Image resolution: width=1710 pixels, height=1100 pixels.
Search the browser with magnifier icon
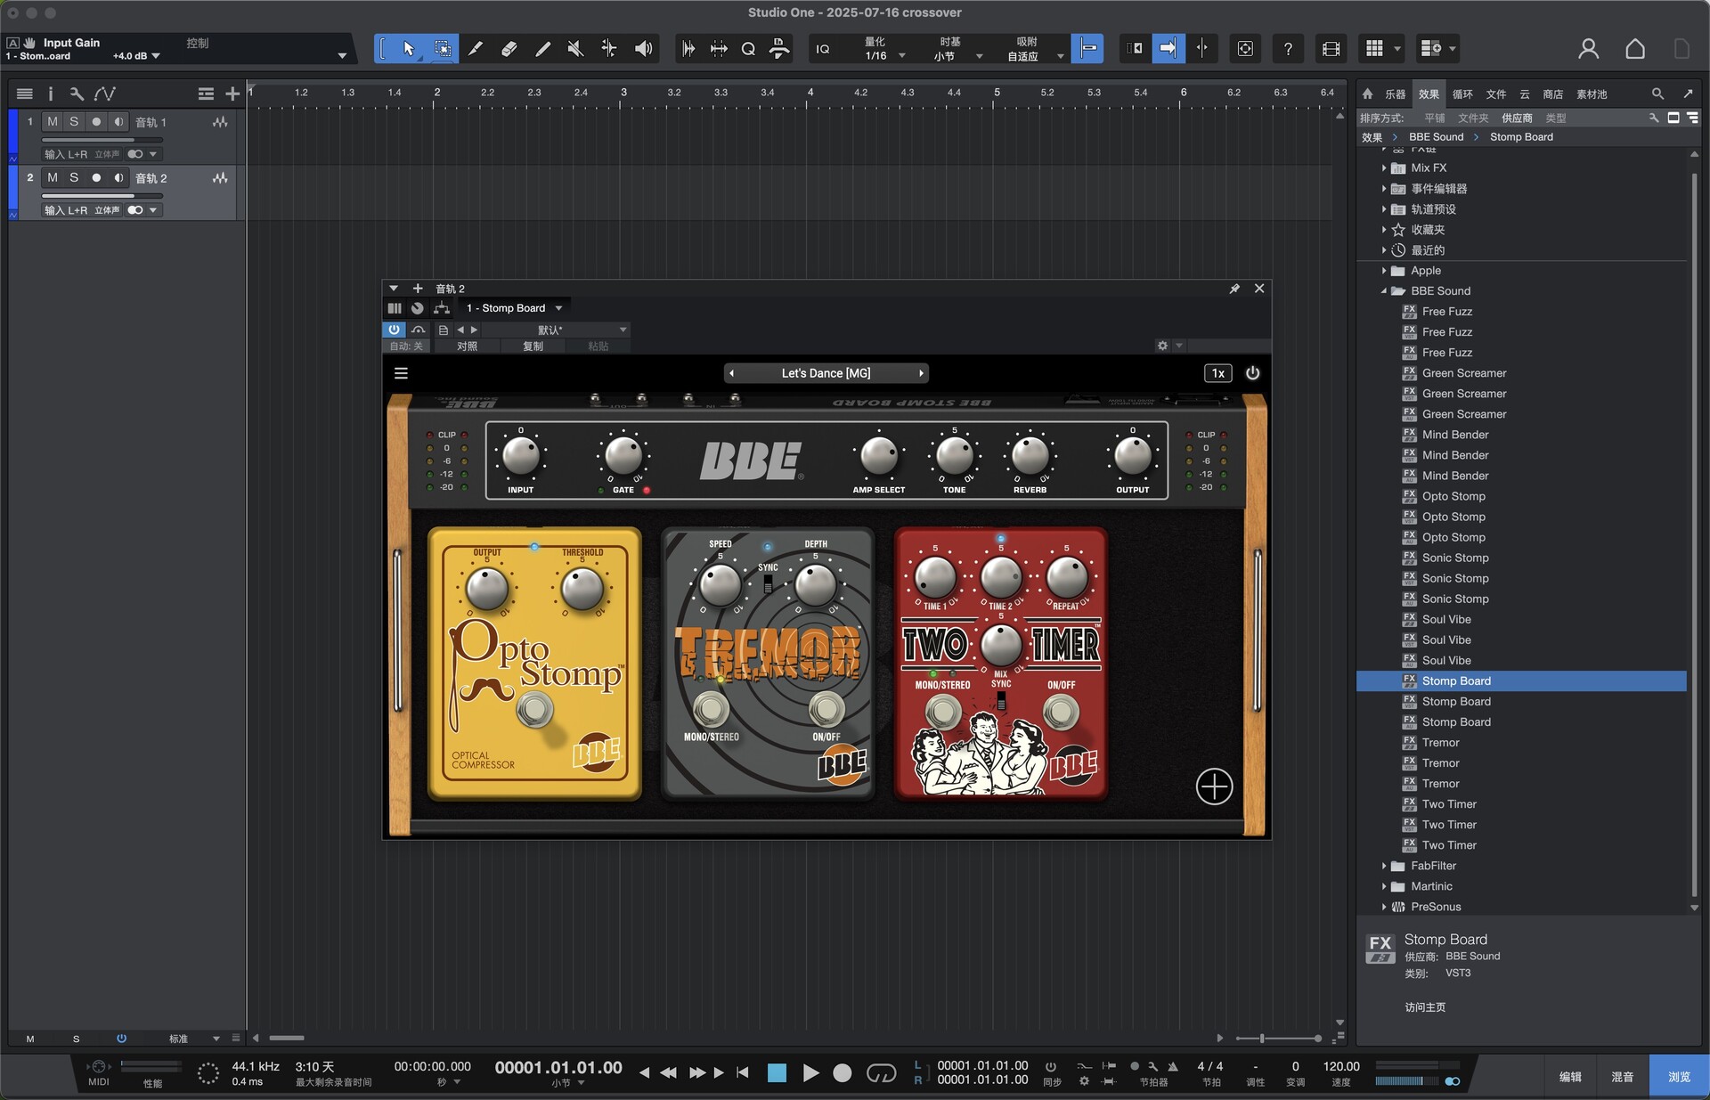coord(1657,94)
